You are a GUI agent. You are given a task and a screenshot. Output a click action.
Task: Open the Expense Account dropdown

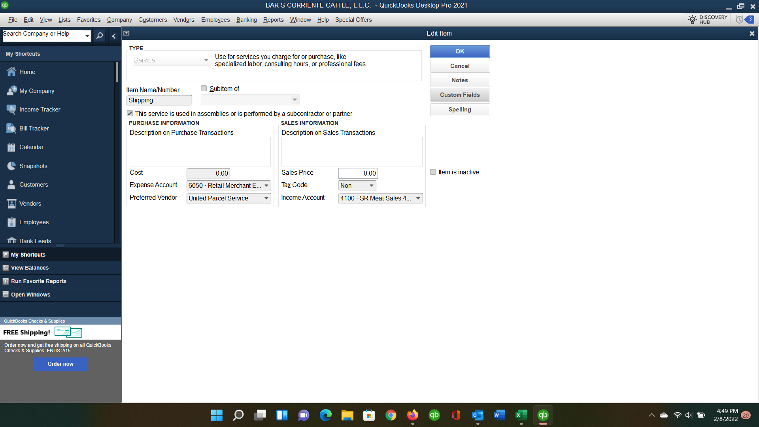266,185
